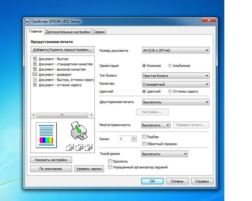Increase copies with up spinner arrow
The height and width of the screenshot is (201, 252).
pyautogui.click(x=134, y=137)
